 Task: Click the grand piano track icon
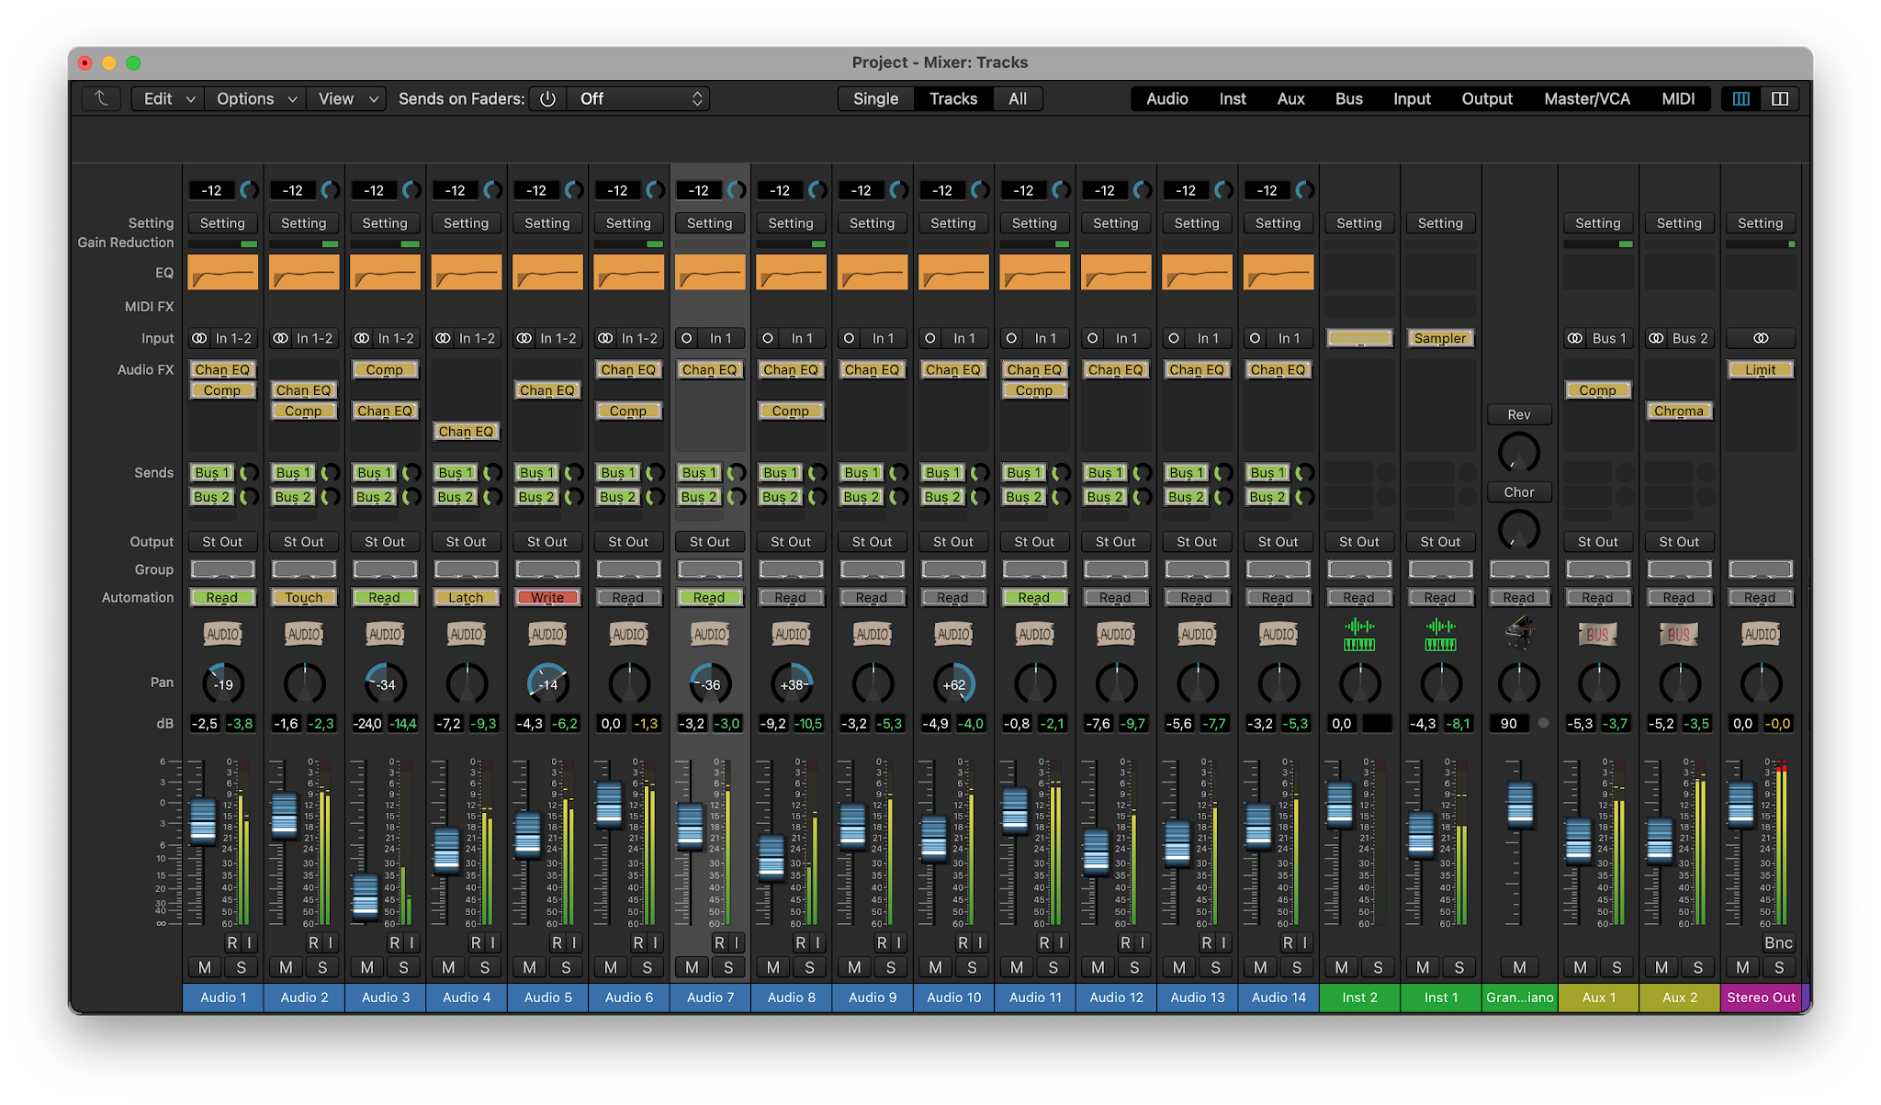[1519, 632]
